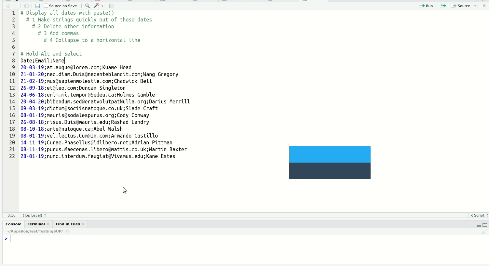
Task: Click the Re-run previous code icon
Action: pyautogui.click(x=443, y=6)
